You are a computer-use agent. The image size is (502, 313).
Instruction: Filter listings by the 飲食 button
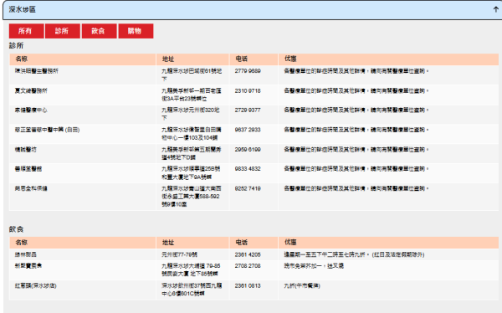pyautogui.click(x=100, y=31)
